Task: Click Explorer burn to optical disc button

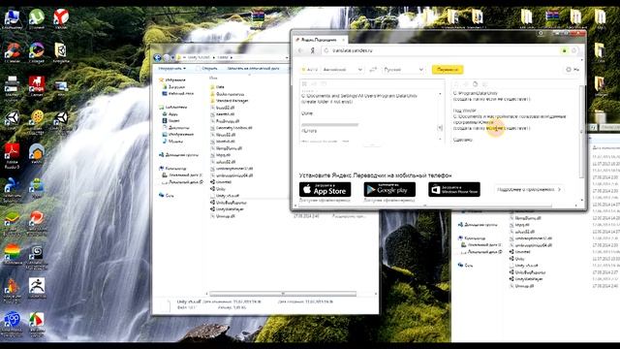Action: click(x=253, y=69)
